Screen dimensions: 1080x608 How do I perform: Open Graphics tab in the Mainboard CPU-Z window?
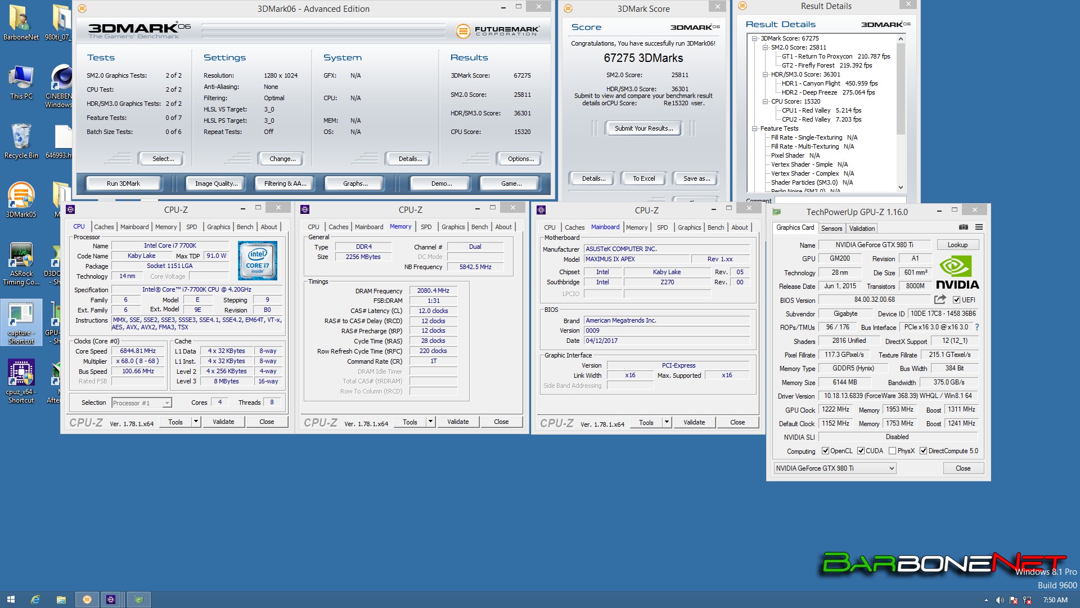pyautogui.click(x=689, y=227)
